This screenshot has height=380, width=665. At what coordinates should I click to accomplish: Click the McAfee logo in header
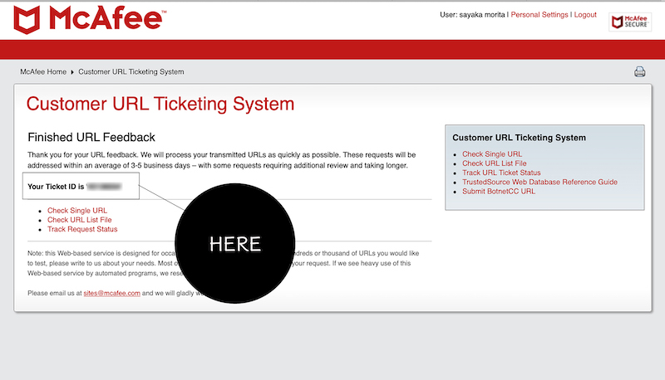click(x=90, y=19)
